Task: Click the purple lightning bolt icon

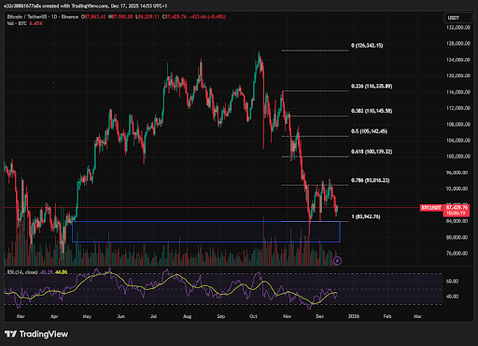Action: tap(337, 260)
